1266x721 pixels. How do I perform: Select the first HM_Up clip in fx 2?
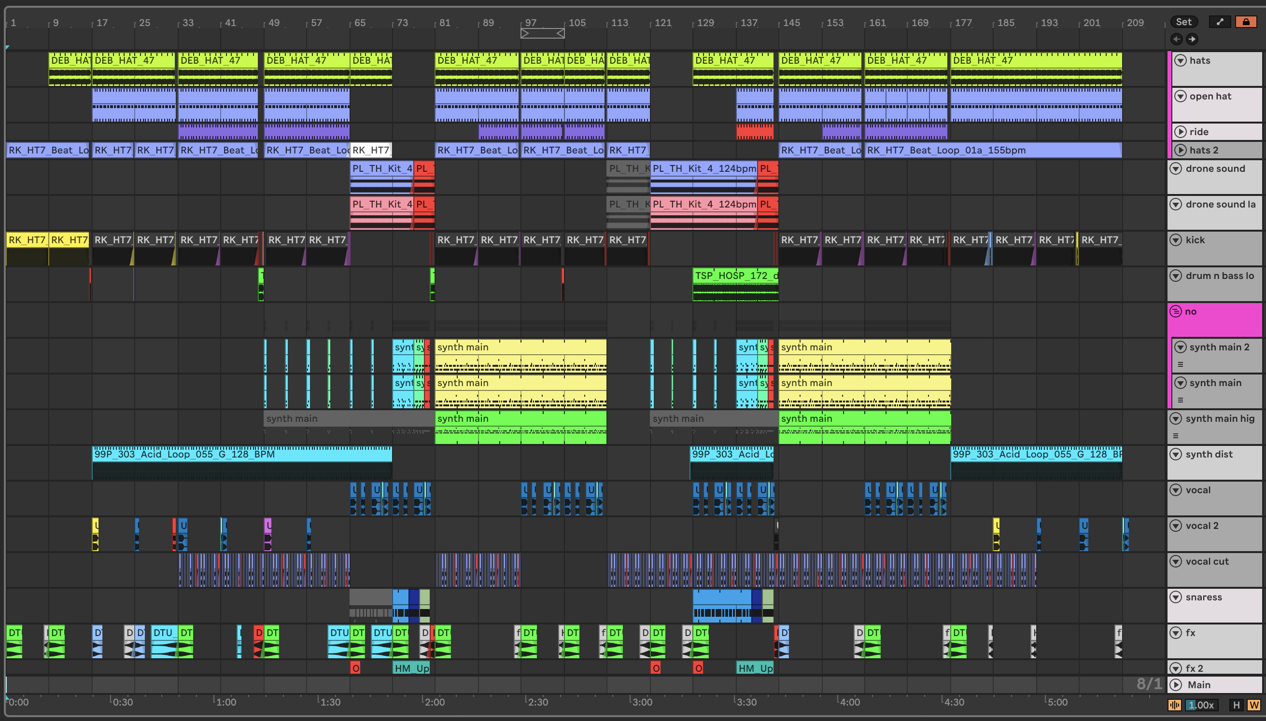[x=411, y=668]
